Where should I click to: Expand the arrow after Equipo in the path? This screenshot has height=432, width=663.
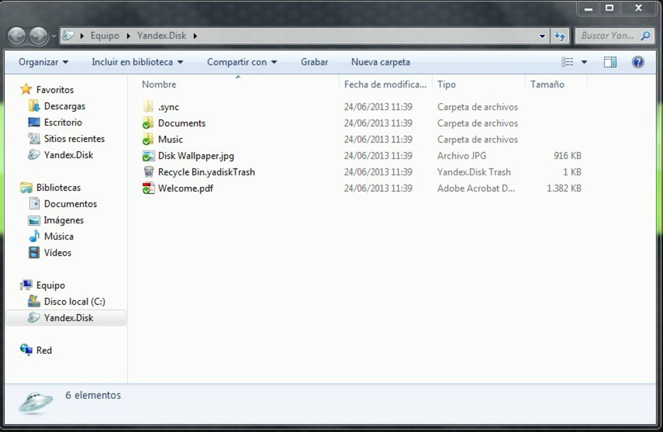coord(128,36)
